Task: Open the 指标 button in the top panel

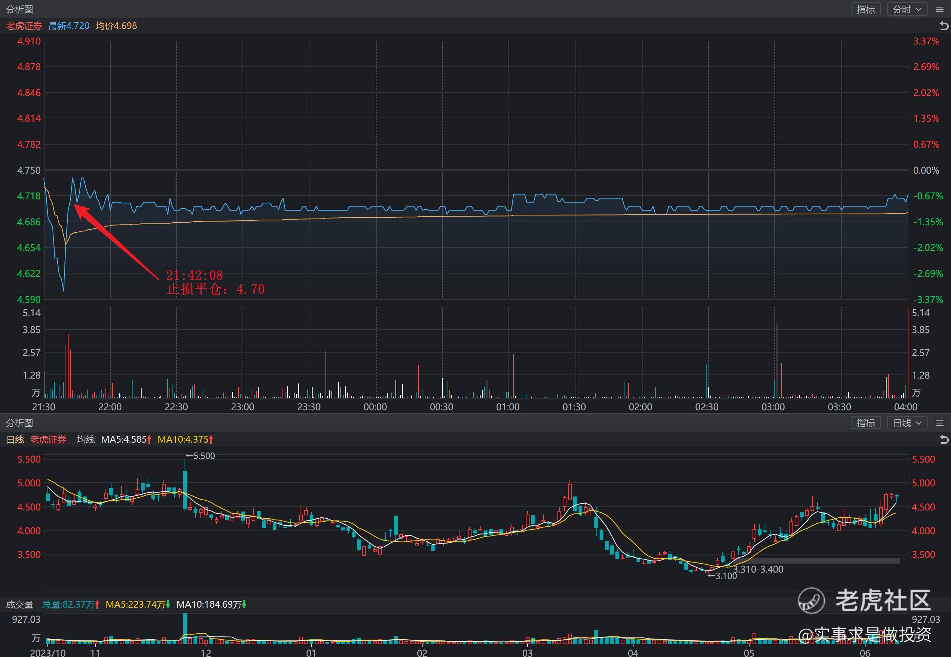Action: pos(866,9)
